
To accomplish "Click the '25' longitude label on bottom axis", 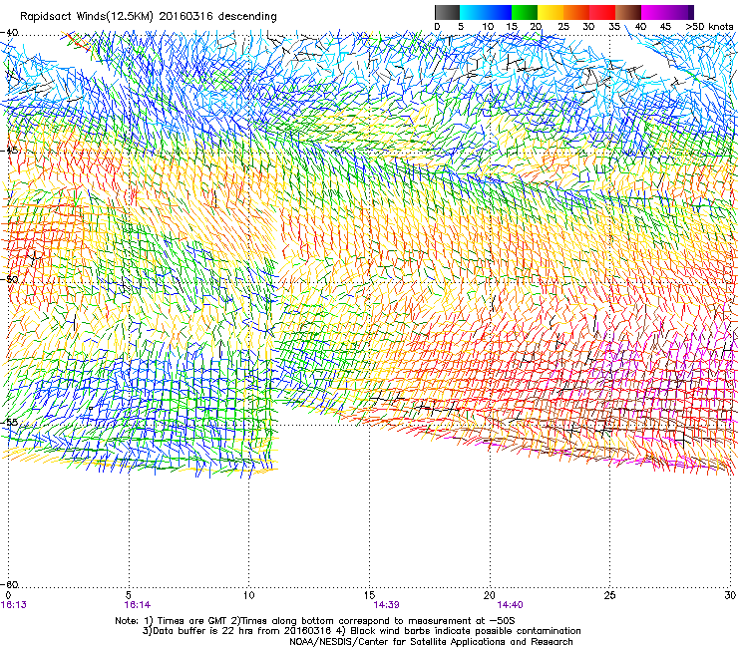I will coord(609,595).
